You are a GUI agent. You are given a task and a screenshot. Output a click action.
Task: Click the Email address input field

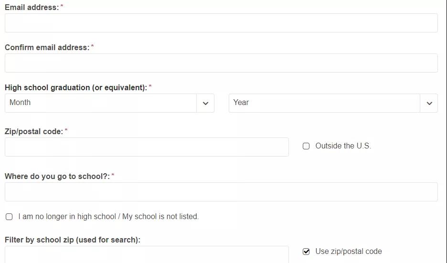pos(221,23)
